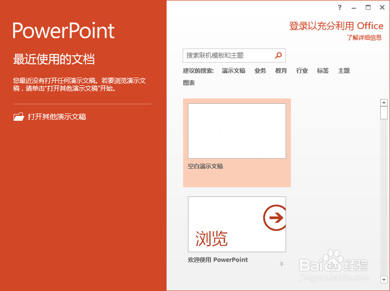
Task: Click the search magnifier icon
Action: point(278,55)
